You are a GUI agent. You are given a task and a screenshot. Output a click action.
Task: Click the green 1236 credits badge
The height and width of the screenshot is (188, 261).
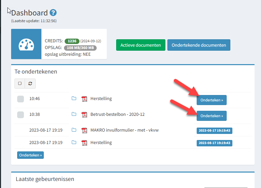point(72,41)
